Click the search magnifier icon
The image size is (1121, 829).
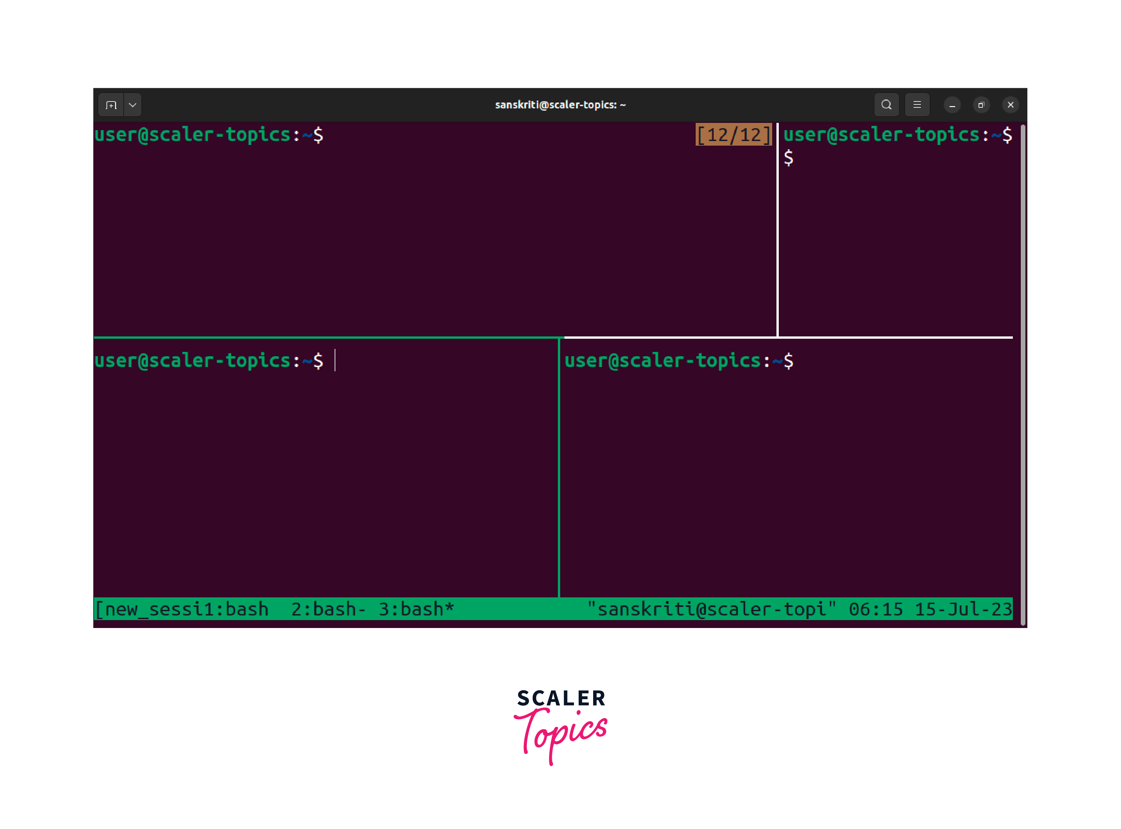tap(886, 105)
